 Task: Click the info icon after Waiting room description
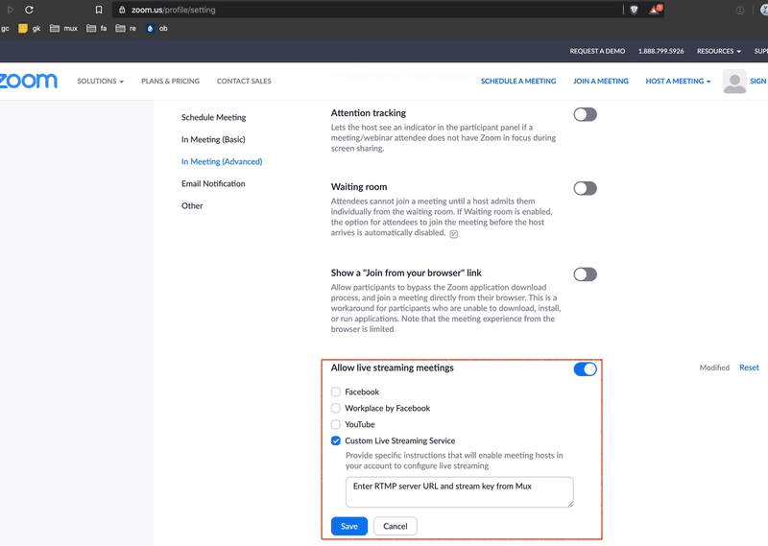[x=454, y=234]
